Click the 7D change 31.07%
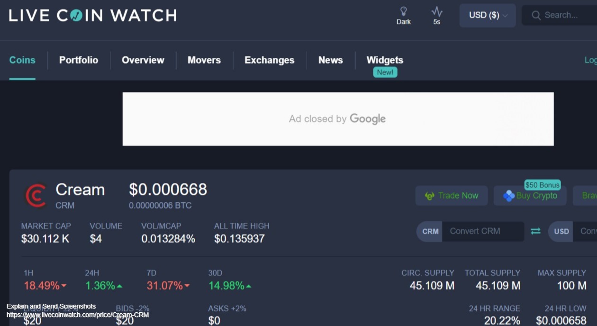 (168, 286)
